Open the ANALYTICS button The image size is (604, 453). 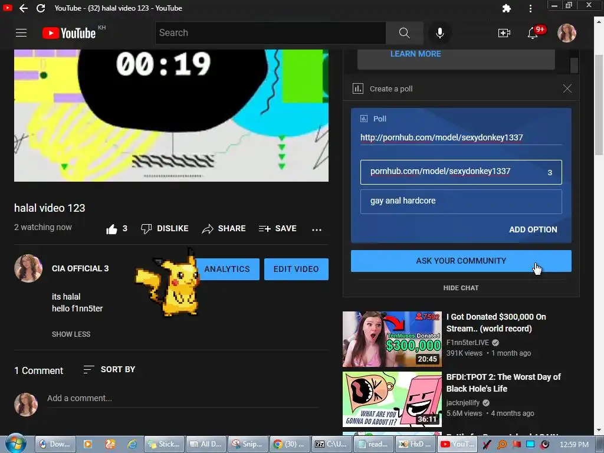[x=227, y=269]
